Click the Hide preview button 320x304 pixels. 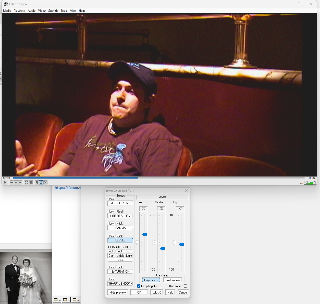click(118, 293)
